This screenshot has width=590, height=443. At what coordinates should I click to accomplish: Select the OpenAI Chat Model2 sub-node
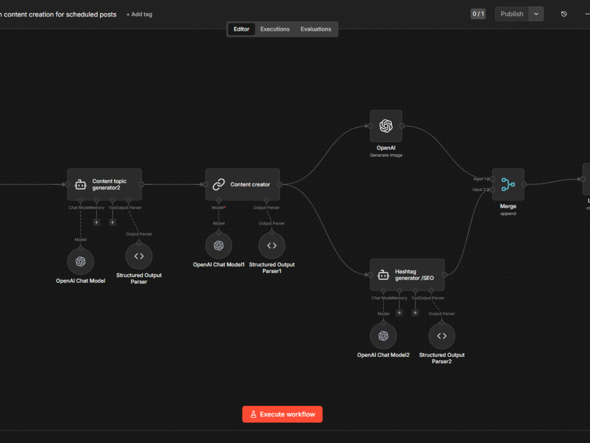point(383,335)
